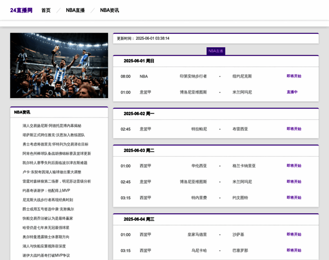
Task: Click 即将开始 for 印第安纳步行者 vs 纽约尼克斯
Action: click(294, 76)
